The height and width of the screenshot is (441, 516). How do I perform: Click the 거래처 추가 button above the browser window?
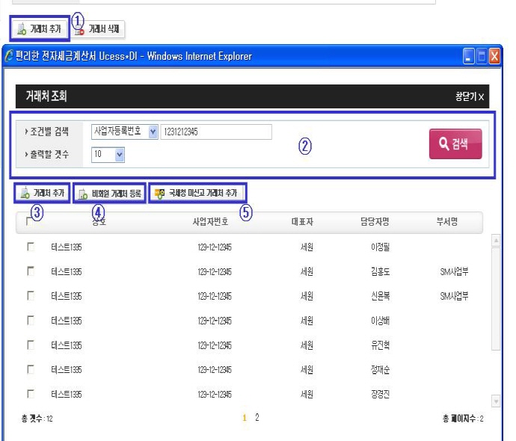[x=40, y=29]
